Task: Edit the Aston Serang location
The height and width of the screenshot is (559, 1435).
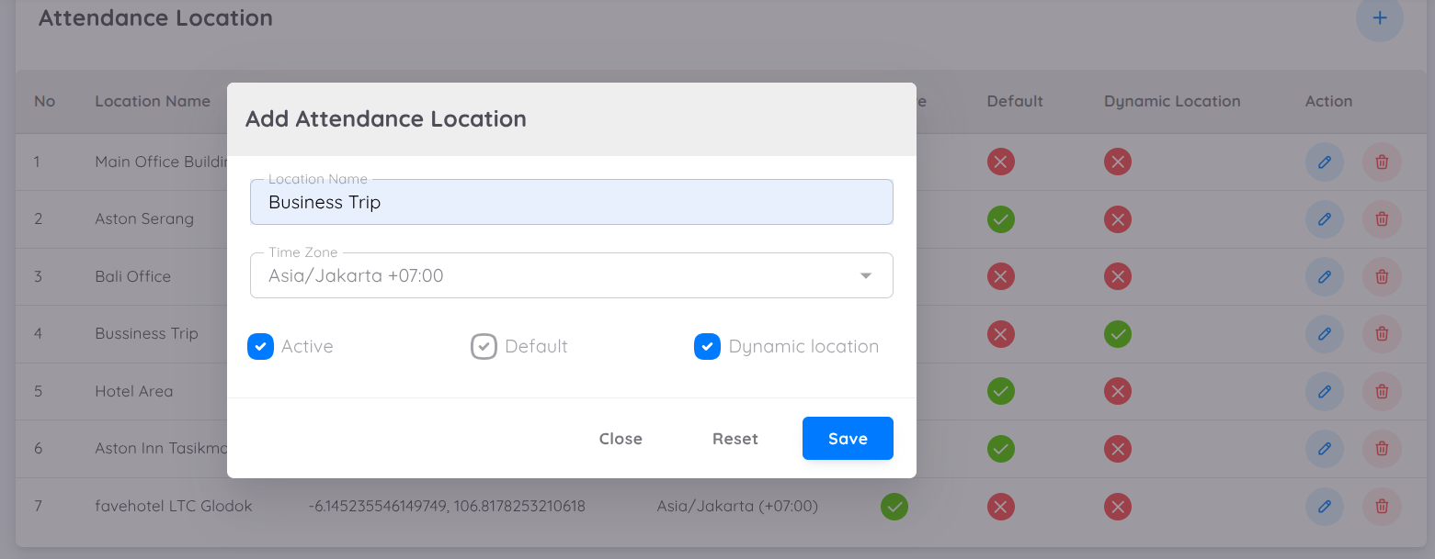Action: pyautogui.click(x=1324, y=219)
